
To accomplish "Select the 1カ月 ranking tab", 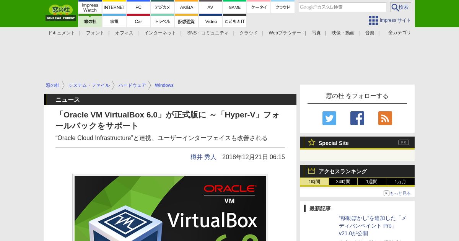I will point(400,182).
